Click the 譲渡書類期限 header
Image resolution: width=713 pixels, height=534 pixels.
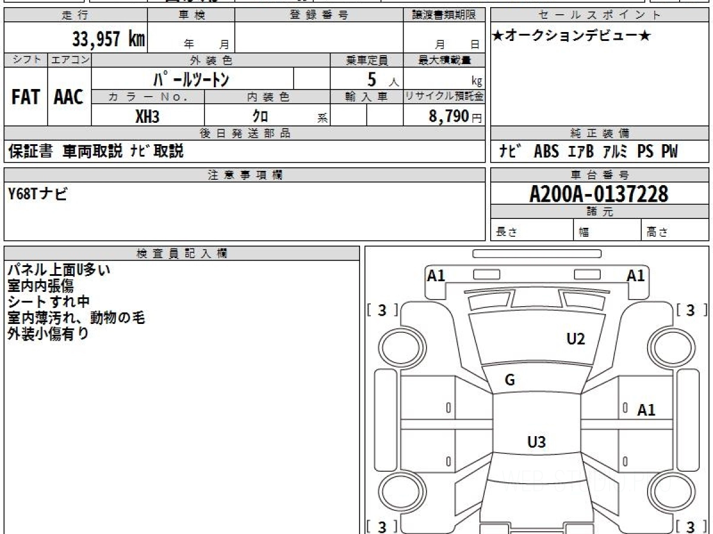pos(444,15)
